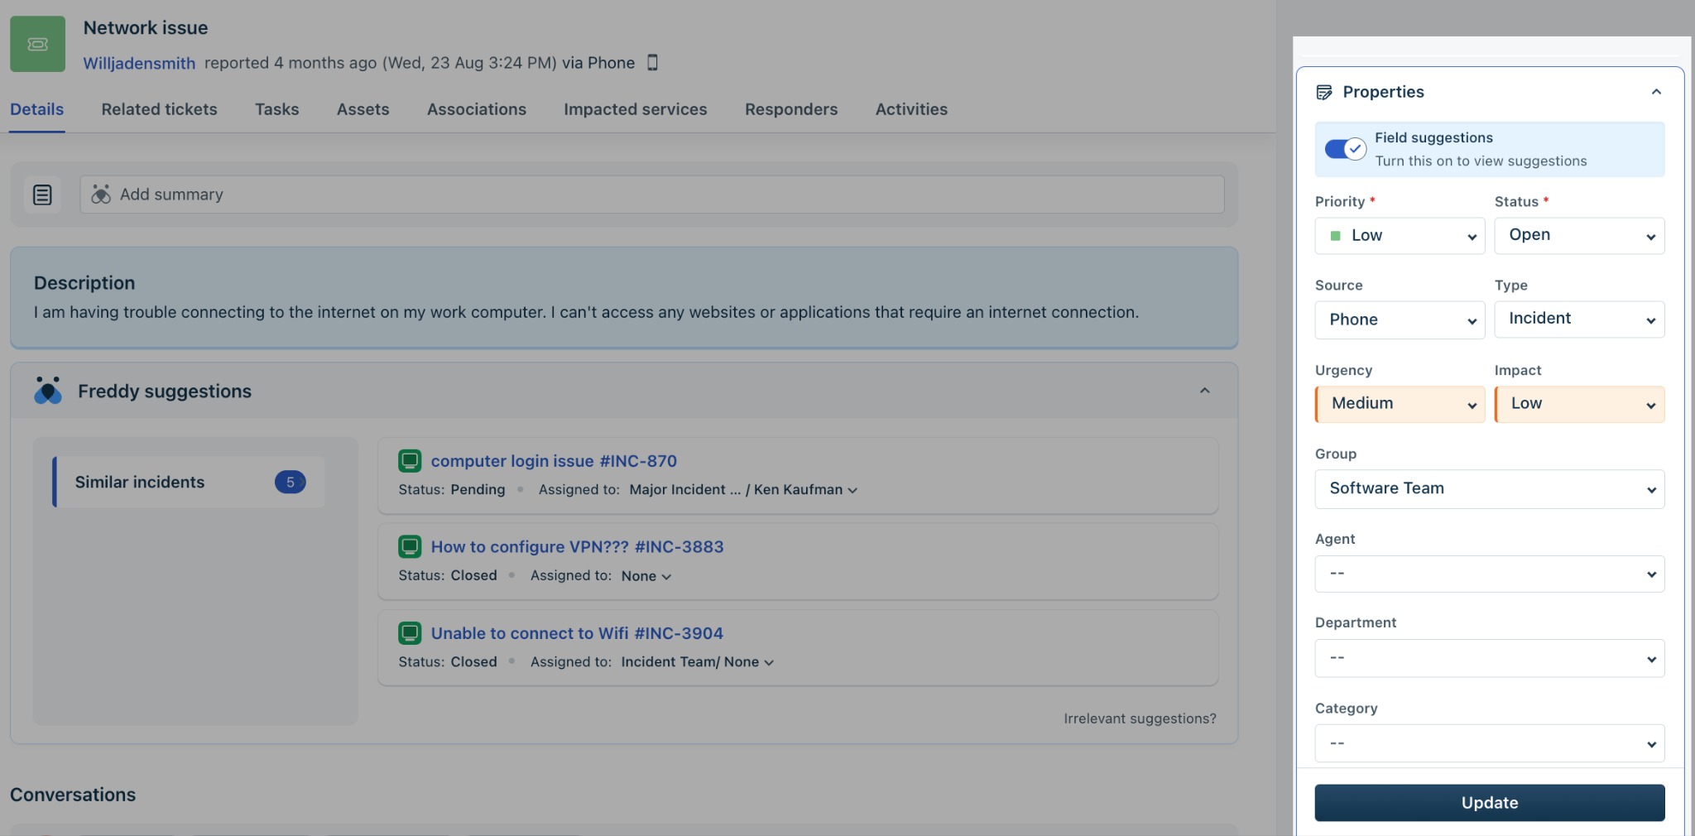This screenshot has height=836, width=1695.
Task: Open the Impacted services tab
Action: pyautogui.click(x=635, y=109)
